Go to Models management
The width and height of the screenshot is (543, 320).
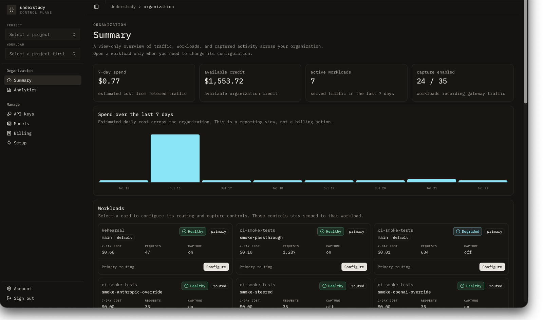43,124
